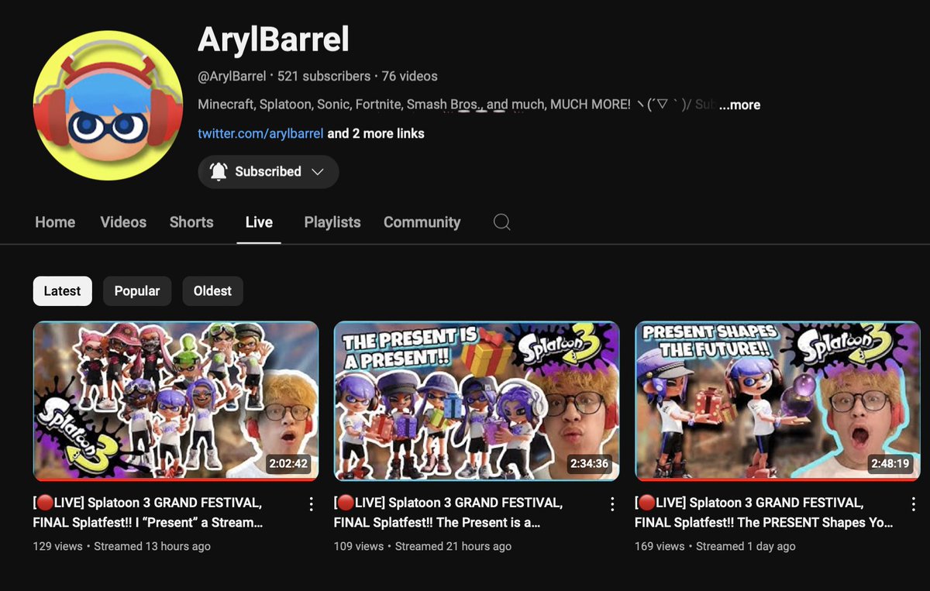Click 'and 2 more links'

pyautogui.click(x=376, y=133)
